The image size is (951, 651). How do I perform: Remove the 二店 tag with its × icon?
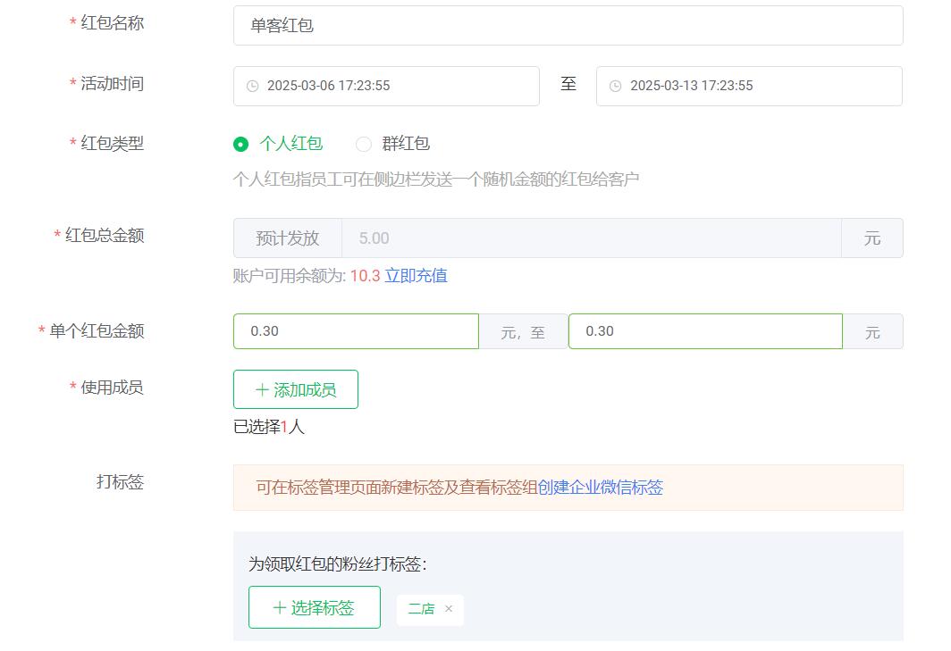click(x=449, y=609)
